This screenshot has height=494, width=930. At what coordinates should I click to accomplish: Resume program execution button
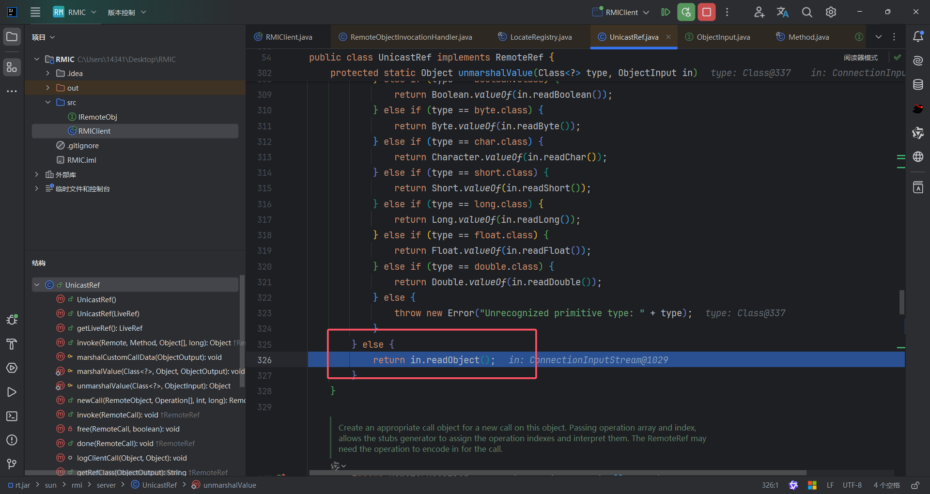tap(666, 12)
